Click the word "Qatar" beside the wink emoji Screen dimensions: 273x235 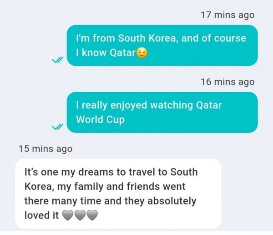[123, 53]
